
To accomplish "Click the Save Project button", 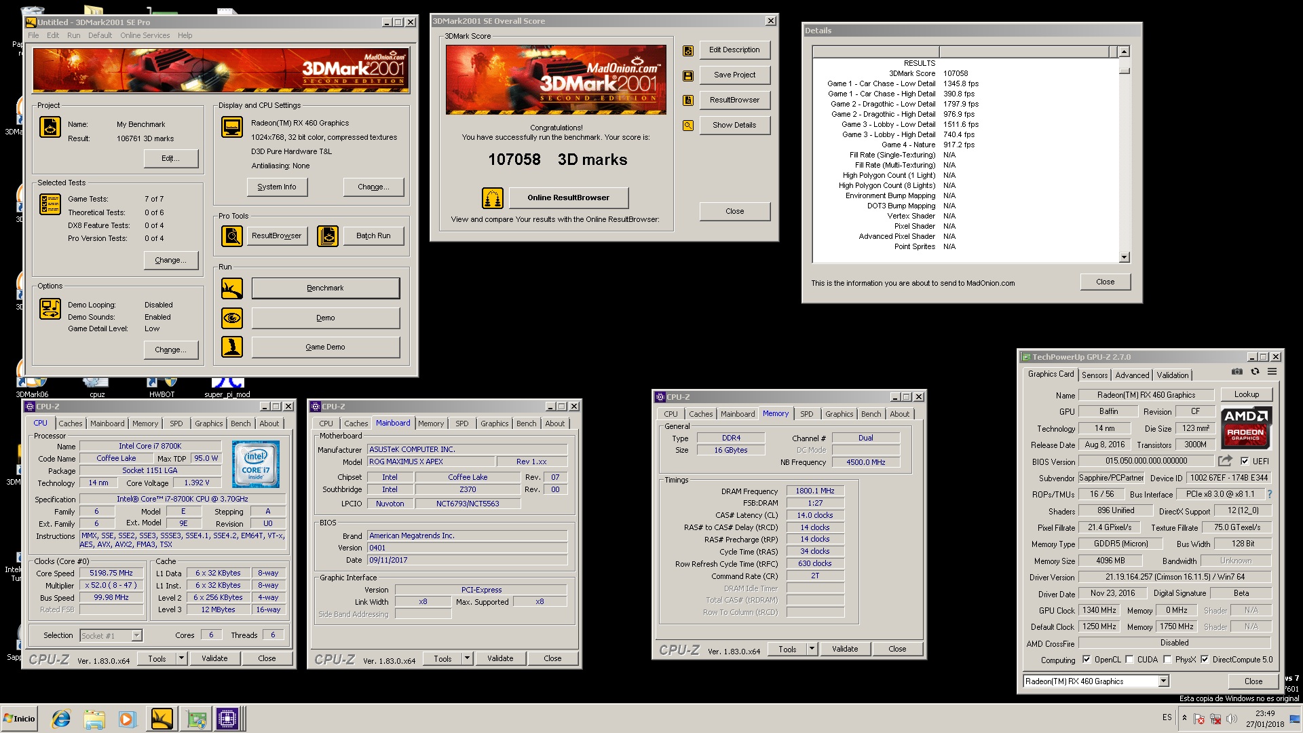I will (x=734, y=75).
